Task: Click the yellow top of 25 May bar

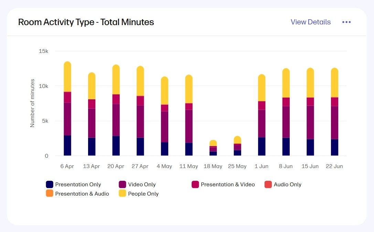Action: coord(237,140)
